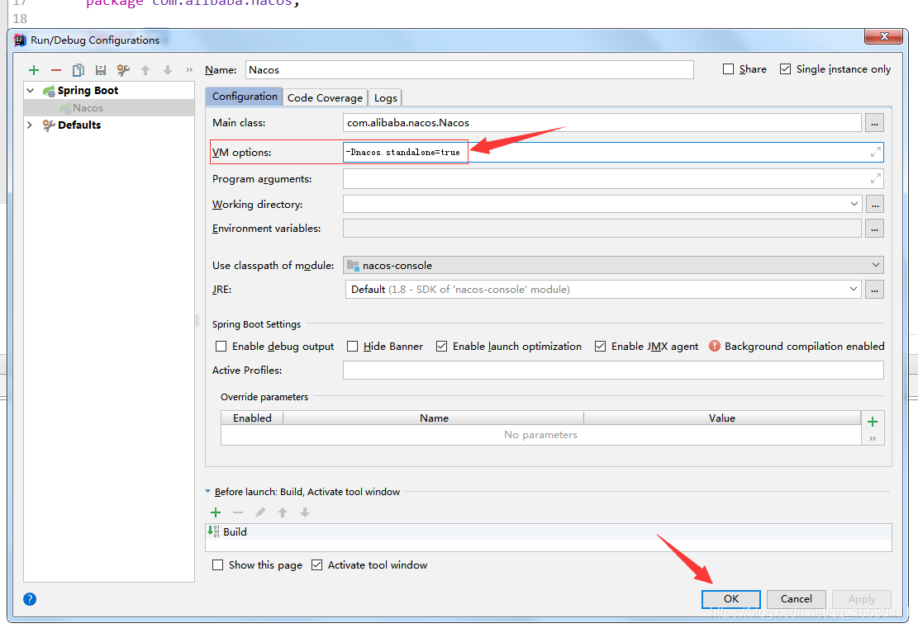Screen dimensions: 918x628
Task: Click Value column header in override table
Action: 722,418
